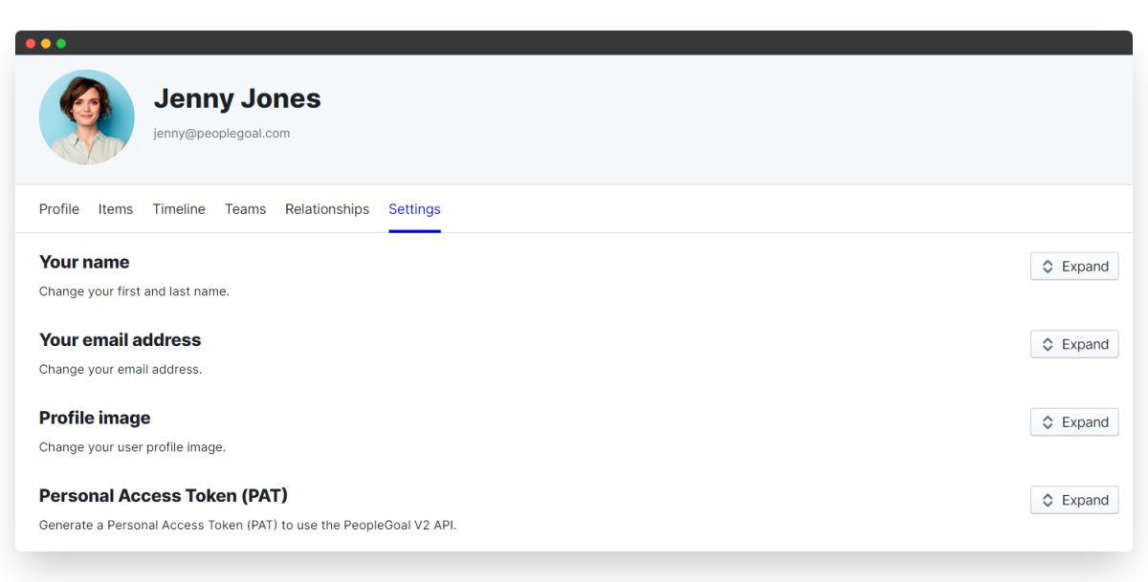
Task: Select the Teams tab
Action: click(x=245, y=209)
